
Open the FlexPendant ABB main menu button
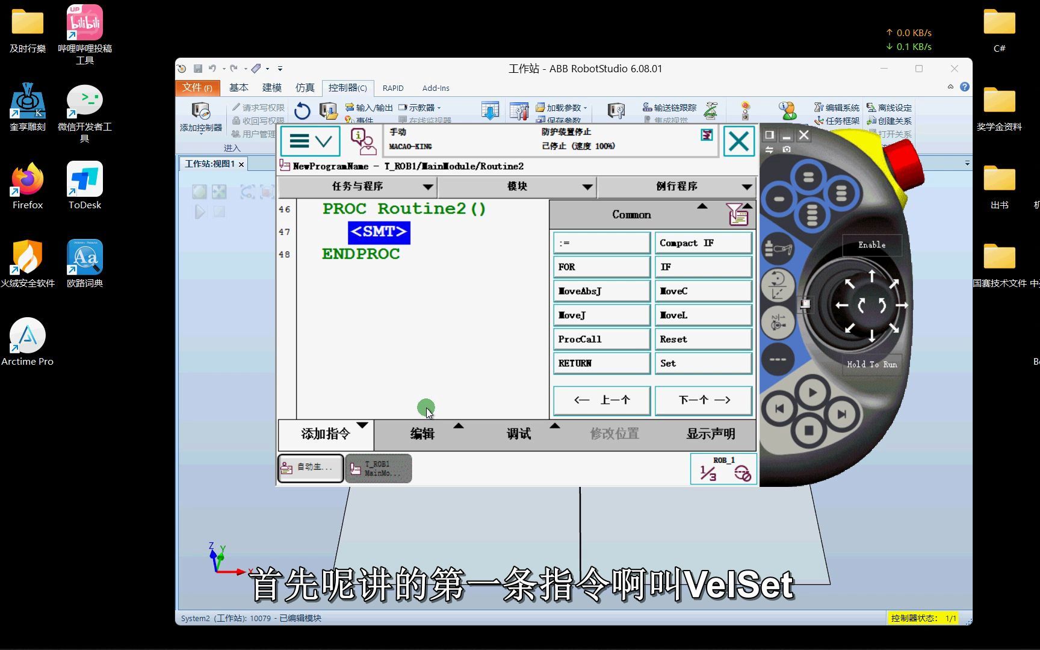(311, 141)
